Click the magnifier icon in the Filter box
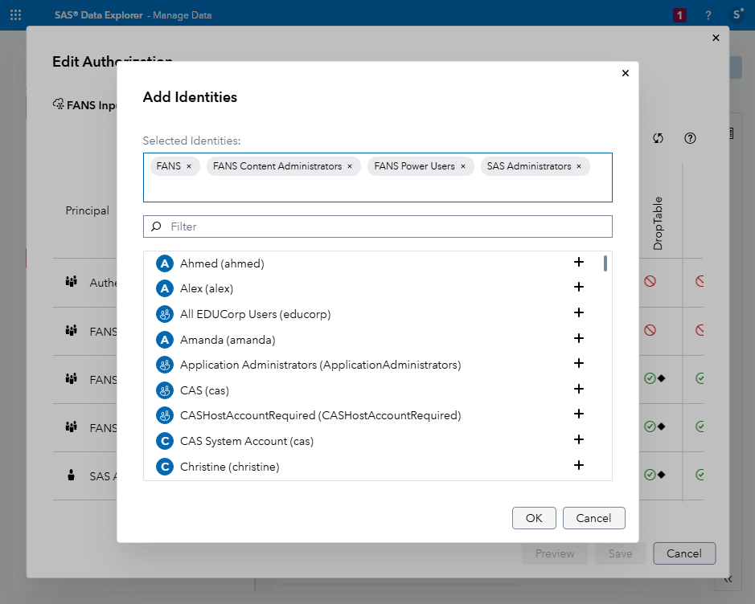755x604 pixels. pos(154,226)
